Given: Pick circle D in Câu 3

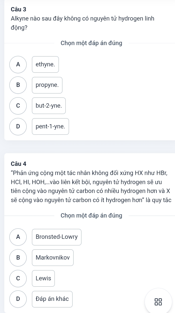Looking at the screenshot, I should [18, 126].
